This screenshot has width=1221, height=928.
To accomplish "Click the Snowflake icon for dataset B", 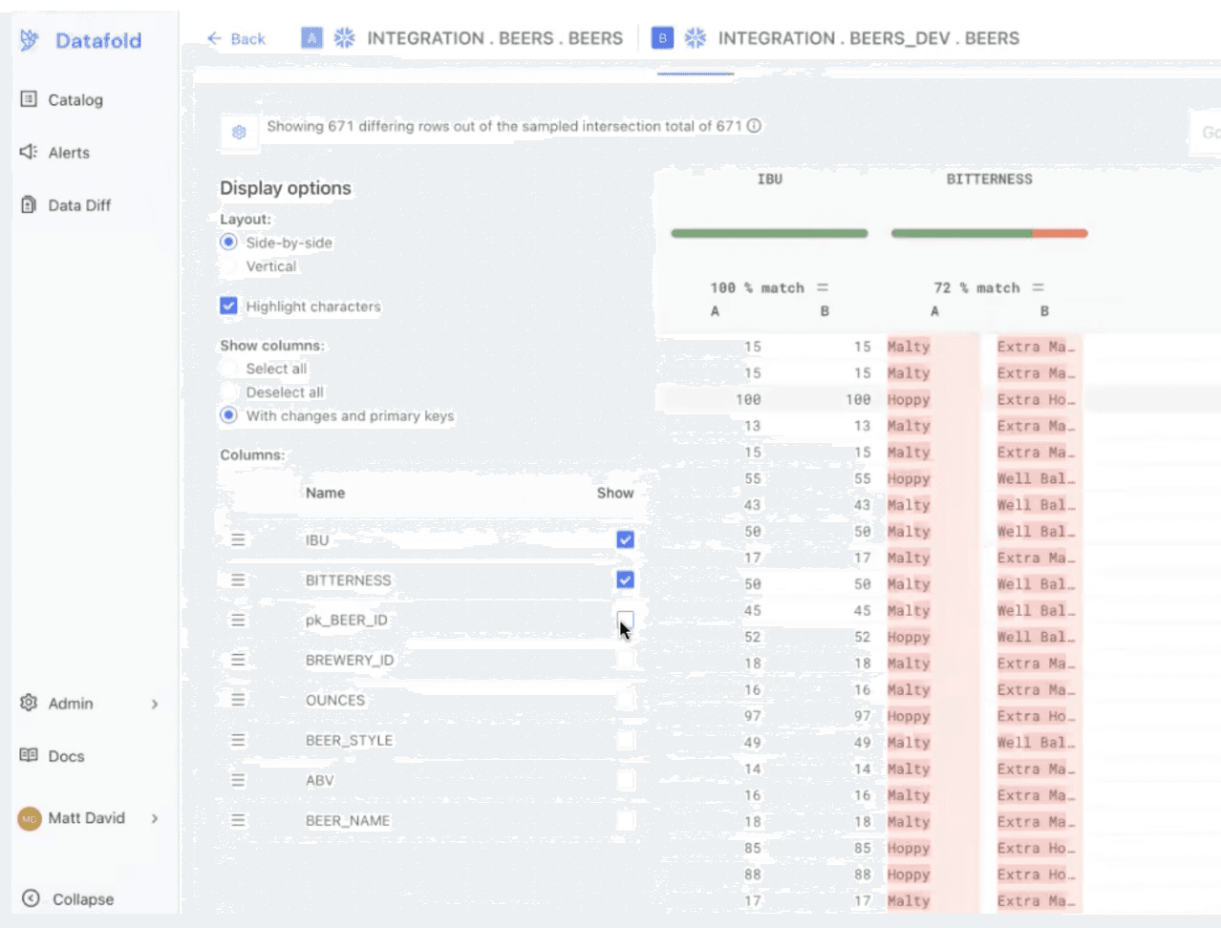I will tap(696, 38).
